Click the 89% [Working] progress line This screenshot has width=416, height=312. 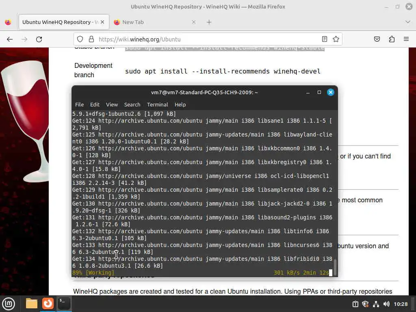click(93, 273)
